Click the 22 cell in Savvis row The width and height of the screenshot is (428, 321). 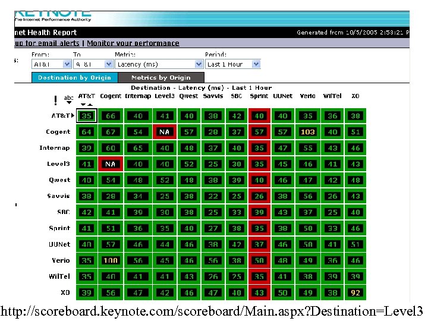coord(213,196)
